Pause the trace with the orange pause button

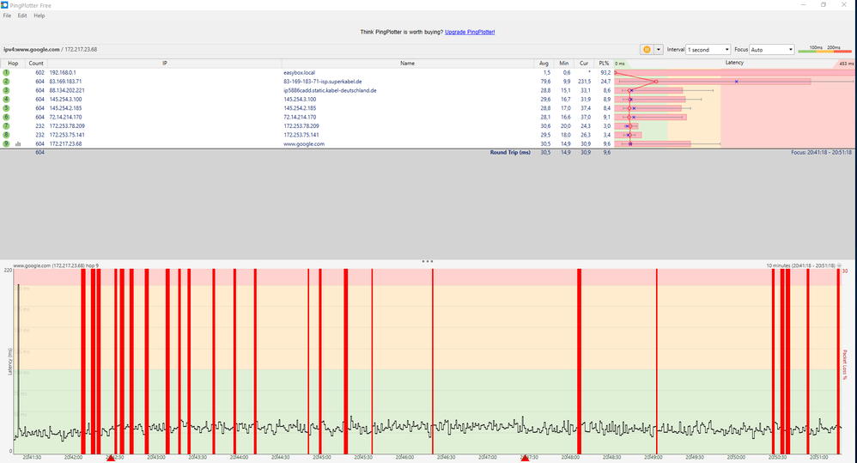[647, 50]
